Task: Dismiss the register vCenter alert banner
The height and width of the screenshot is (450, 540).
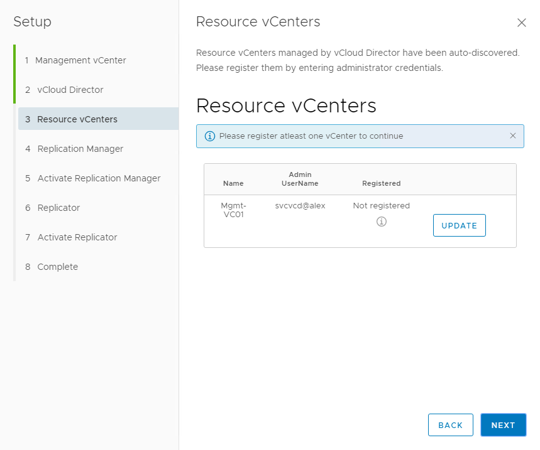Action: [512, 136]
